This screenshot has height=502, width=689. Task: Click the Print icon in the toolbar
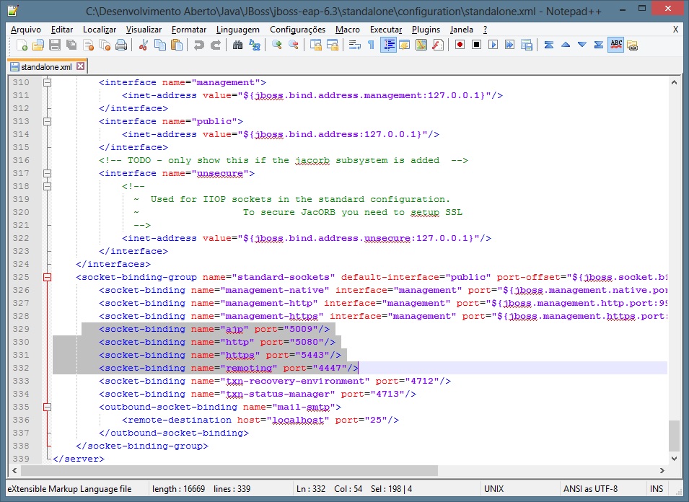(121, 45)
